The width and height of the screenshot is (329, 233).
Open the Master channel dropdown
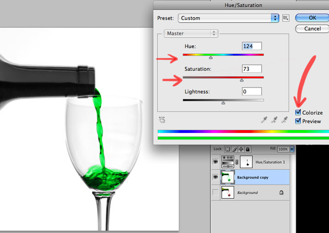coord(191,33)
